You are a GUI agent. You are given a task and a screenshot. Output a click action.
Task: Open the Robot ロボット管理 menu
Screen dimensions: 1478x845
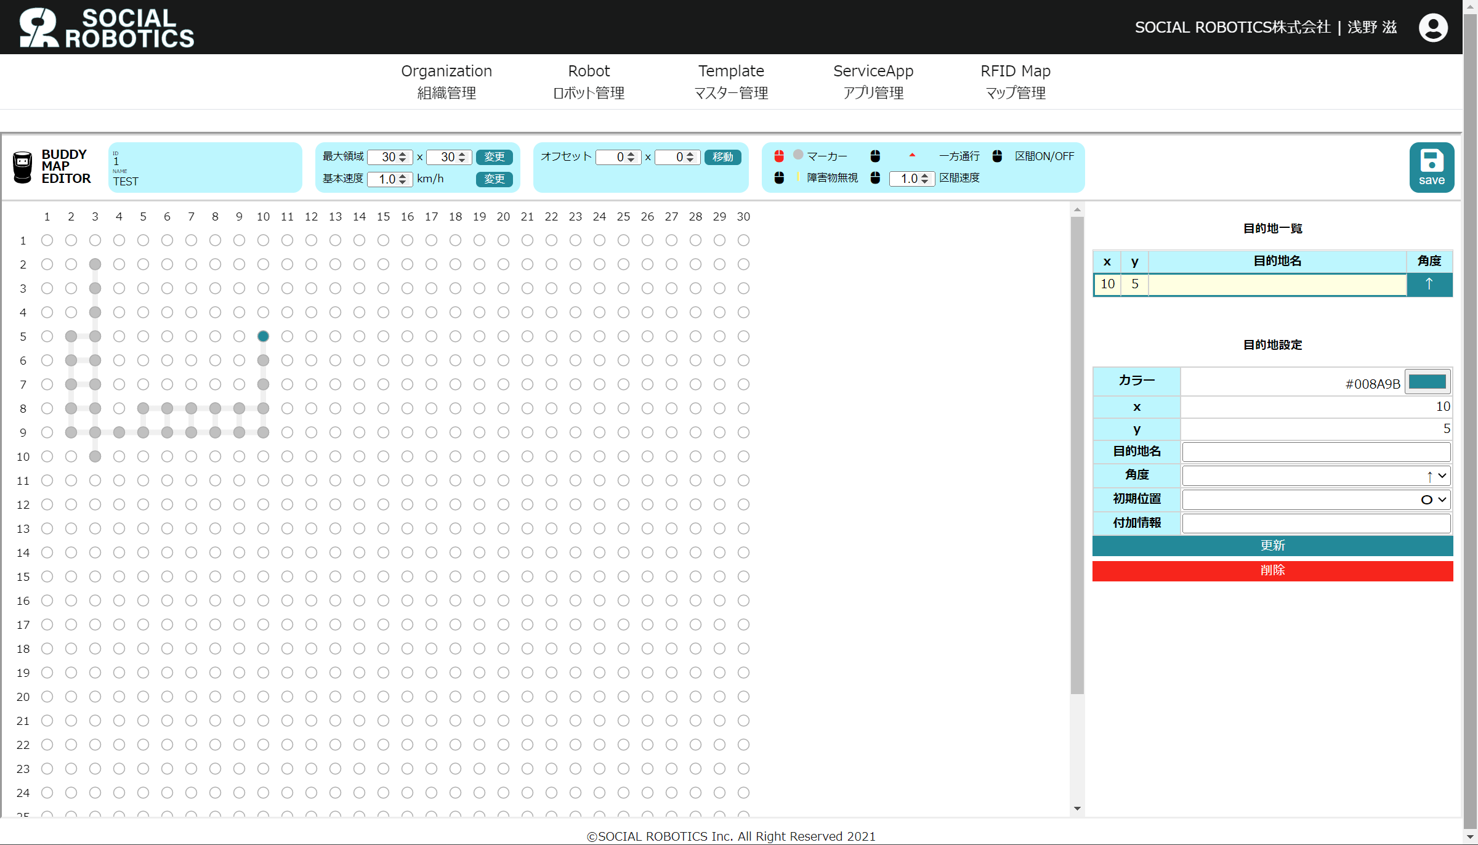pyautogui.click(x=589, y=81)
